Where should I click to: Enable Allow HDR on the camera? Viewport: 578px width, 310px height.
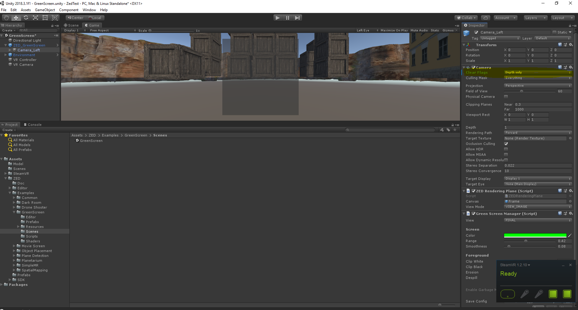coord(506,149)
